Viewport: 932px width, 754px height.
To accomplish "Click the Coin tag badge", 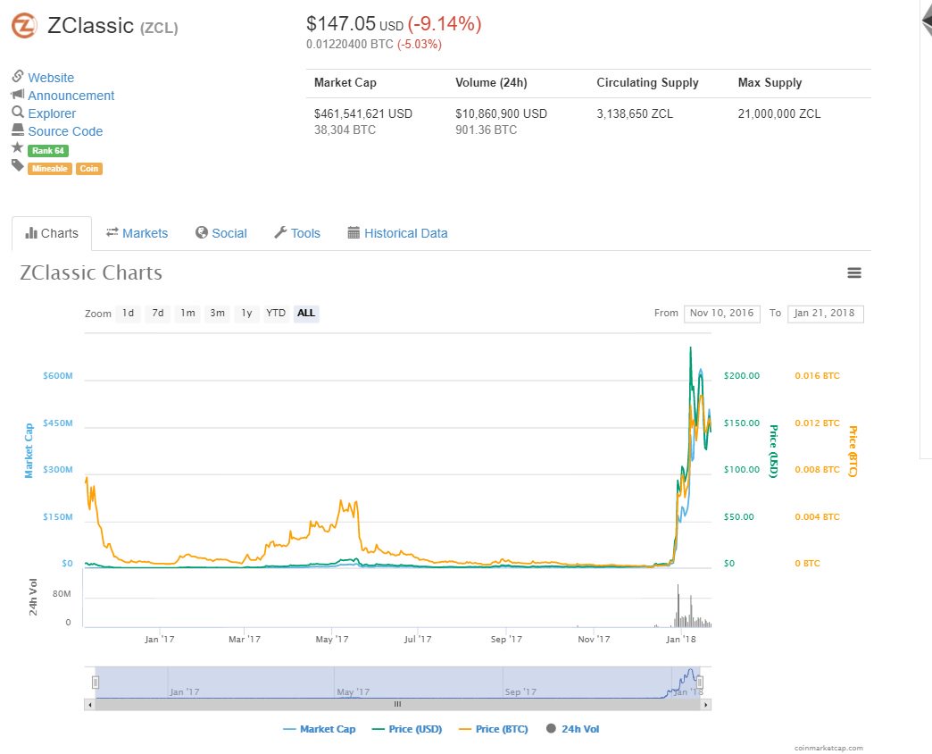I will 89,168.
